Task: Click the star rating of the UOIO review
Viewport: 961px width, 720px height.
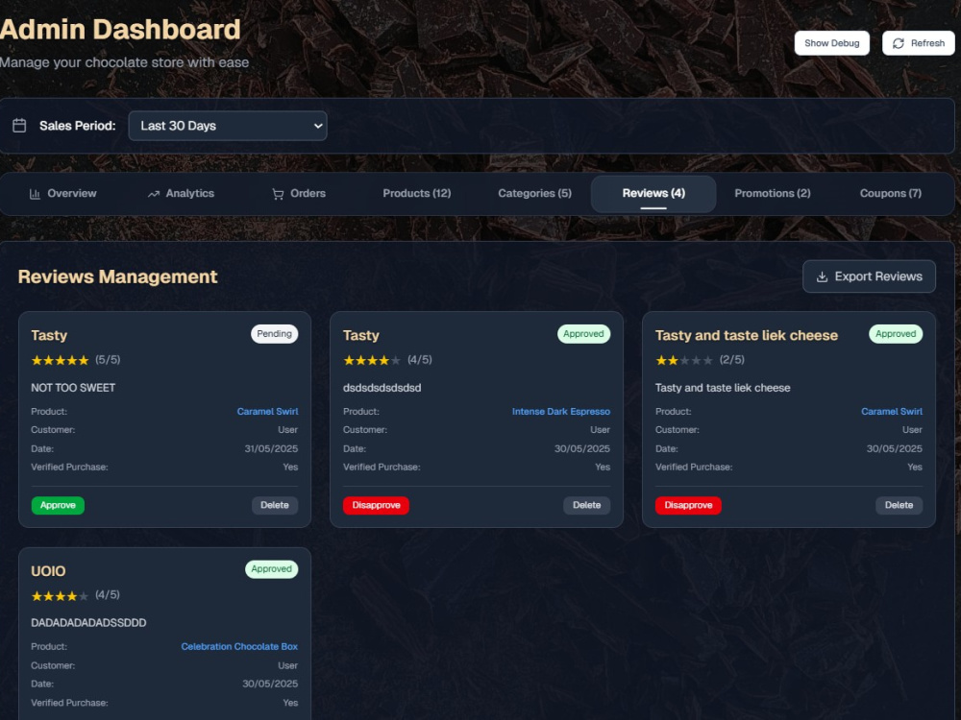Action: coord(60,596)
